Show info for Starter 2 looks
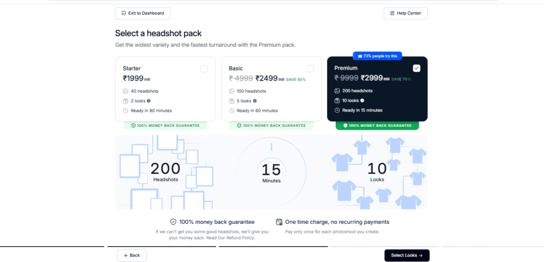Viewport: 544px width, 262px height. (x=149, y=101)
